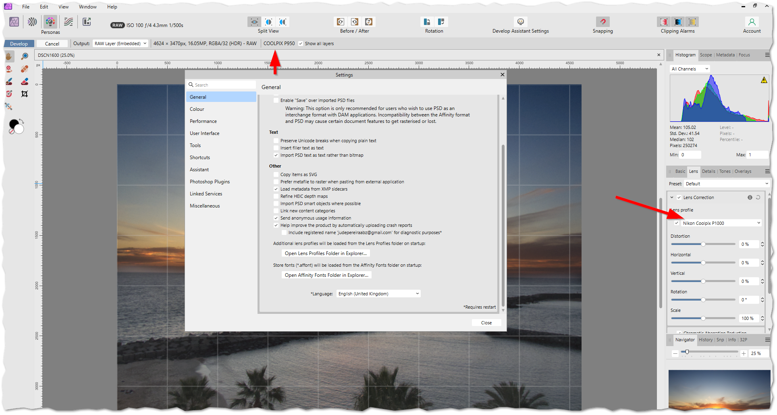This screenshot has width=777, height=415.
Task: Open the Export Persona icon
Action: pyautogui.click(x=87, y=22)
